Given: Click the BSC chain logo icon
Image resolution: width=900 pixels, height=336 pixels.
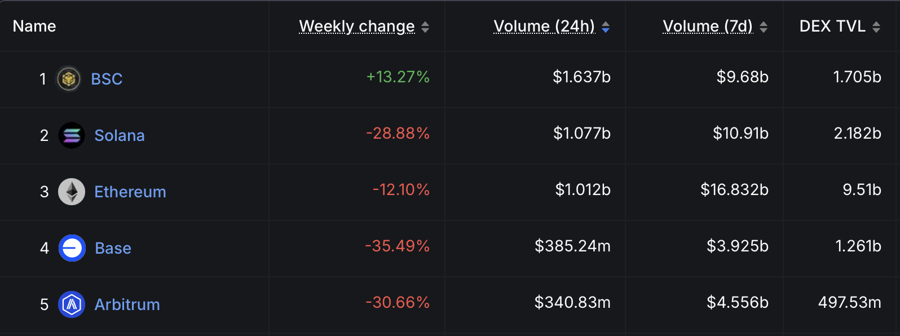Looking at the screenshot, I should tap(69, 79).
